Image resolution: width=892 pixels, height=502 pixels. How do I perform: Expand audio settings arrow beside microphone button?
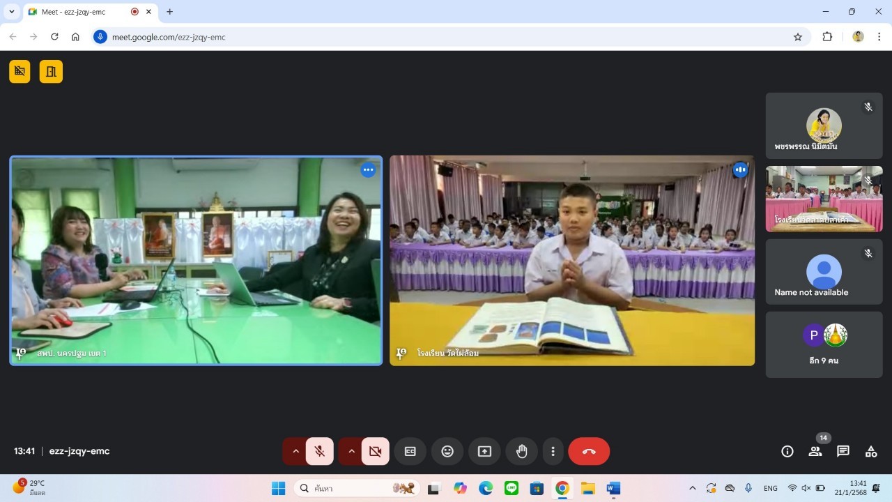pyautogui.click(x=295, y=451)
